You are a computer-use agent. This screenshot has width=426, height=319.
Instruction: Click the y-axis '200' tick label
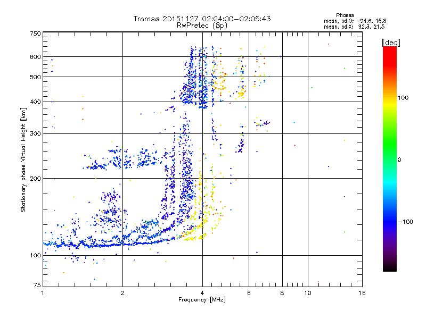click(35, 179)
